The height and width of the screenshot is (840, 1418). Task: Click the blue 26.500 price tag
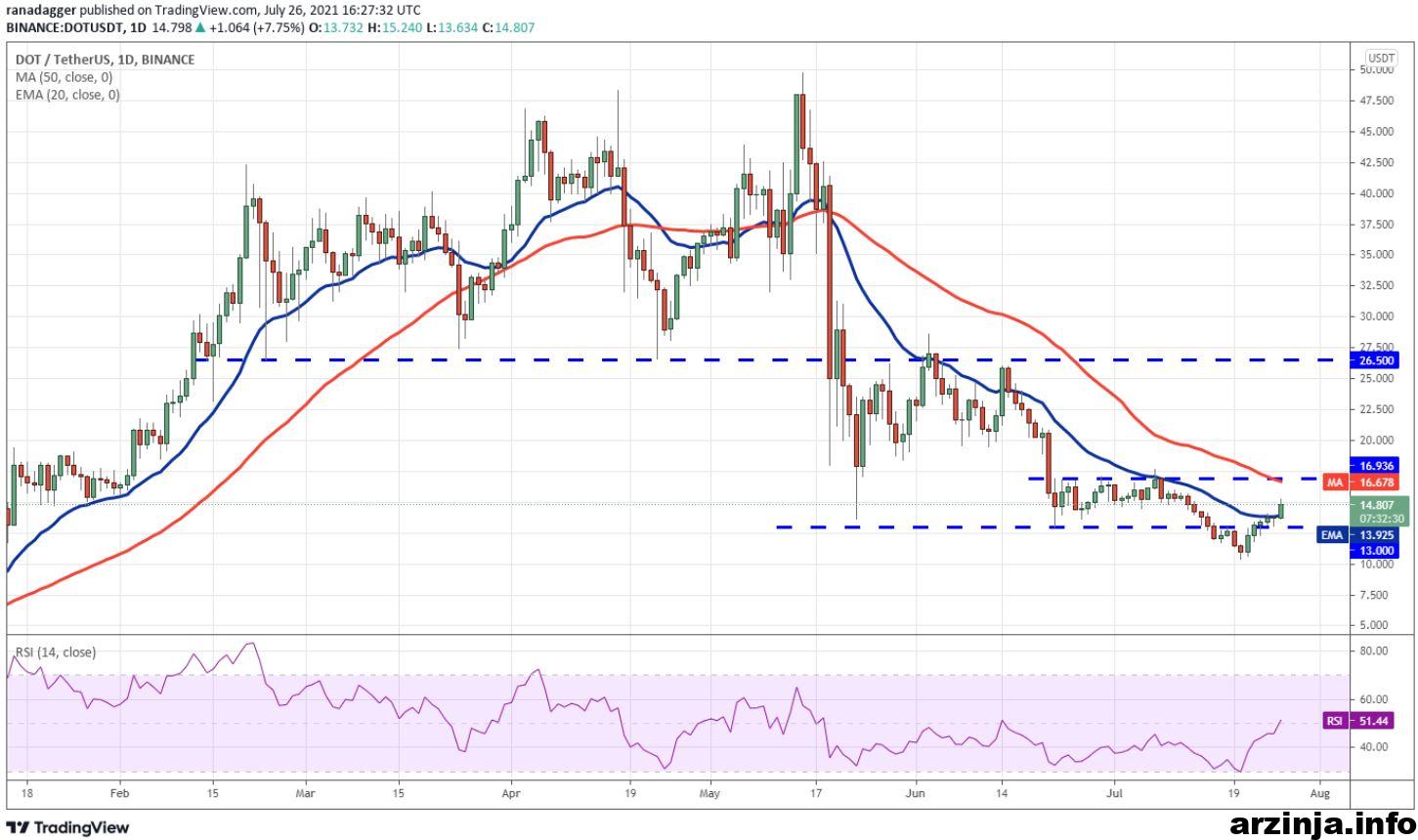1376,359
